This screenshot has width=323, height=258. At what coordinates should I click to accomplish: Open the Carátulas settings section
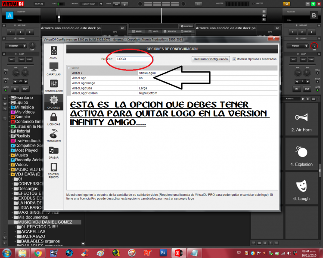click(x=53, y=69)
